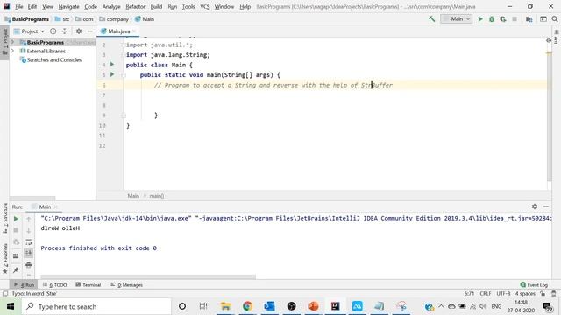
Task: Click Down the stack trace arrow
Action: tap(29, 230)
